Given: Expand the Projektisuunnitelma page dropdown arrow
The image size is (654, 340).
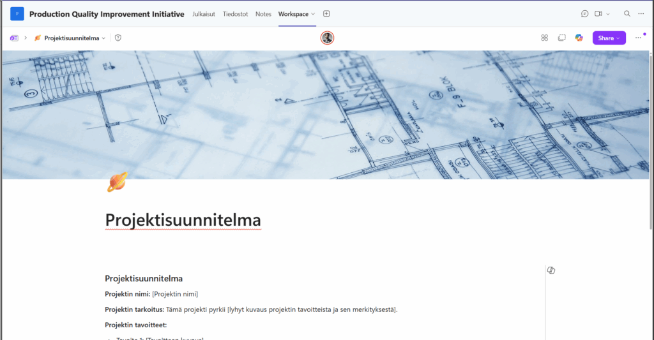Looking at the screenshot, I should click(103, 38).
